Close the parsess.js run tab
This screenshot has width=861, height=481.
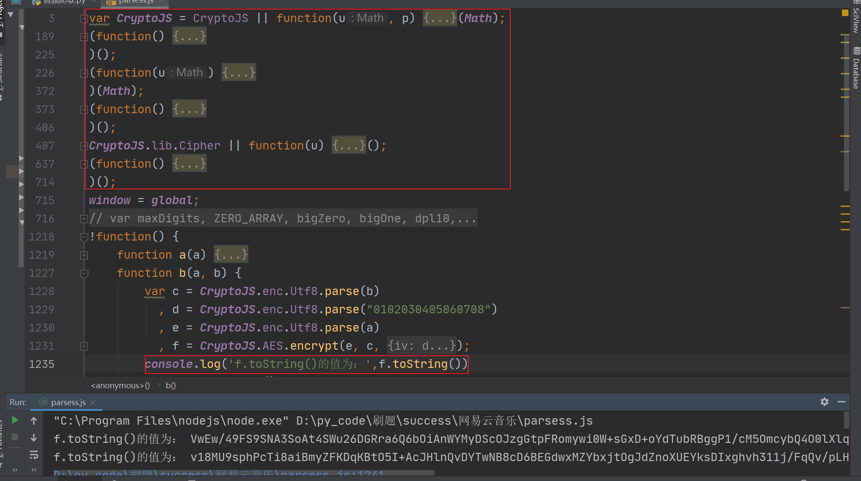tap(93, 403)
